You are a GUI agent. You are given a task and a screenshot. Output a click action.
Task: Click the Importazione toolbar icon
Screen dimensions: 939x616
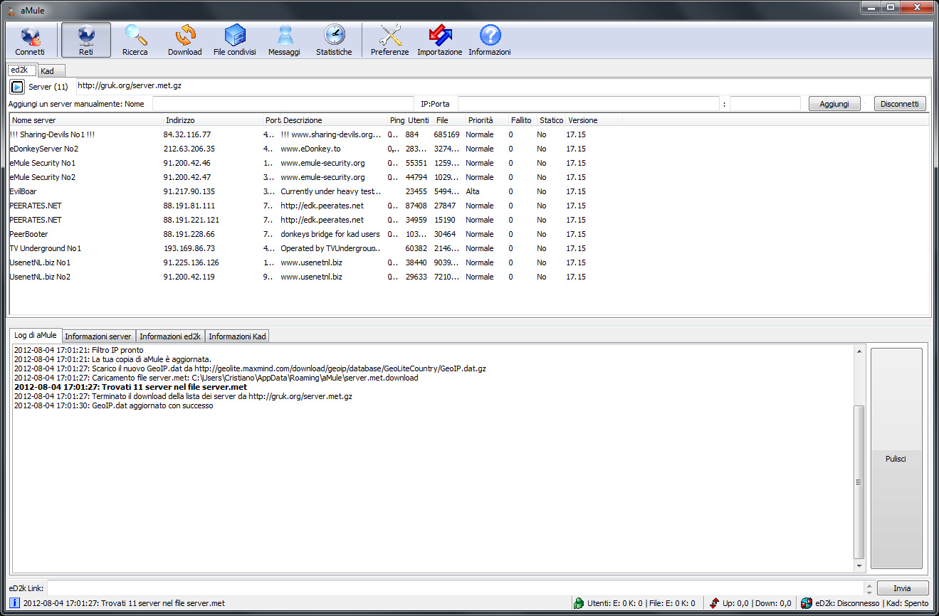[x=439, y=41]
